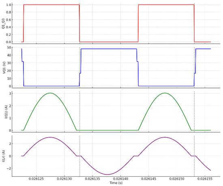Image resolution: width=223 pixels, height=186 pixels.
Task: Click the first peak of green I(Q1) curve
Action: (x=50, y=93)
